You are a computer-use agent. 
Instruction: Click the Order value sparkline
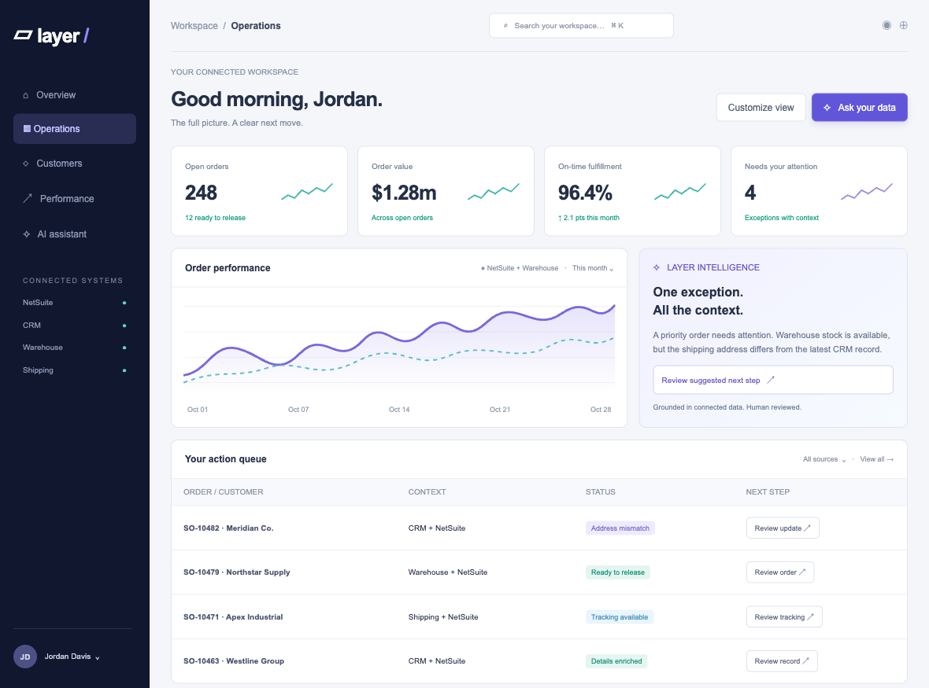pos(494,192)
